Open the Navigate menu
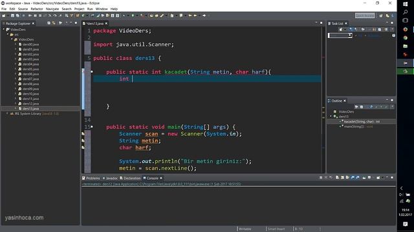 coord(52,9)
